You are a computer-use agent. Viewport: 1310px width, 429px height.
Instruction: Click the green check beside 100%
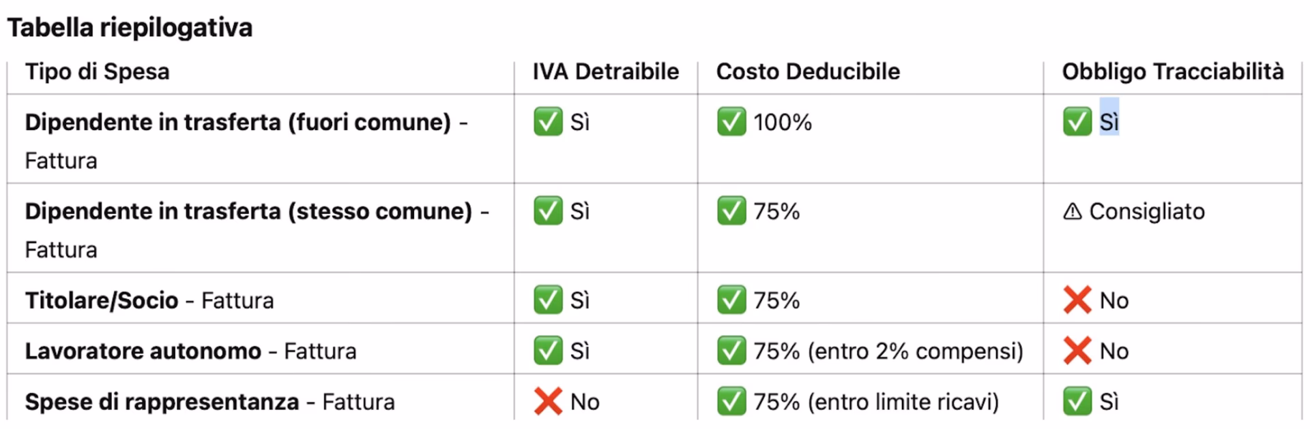(x=731, y=122)
